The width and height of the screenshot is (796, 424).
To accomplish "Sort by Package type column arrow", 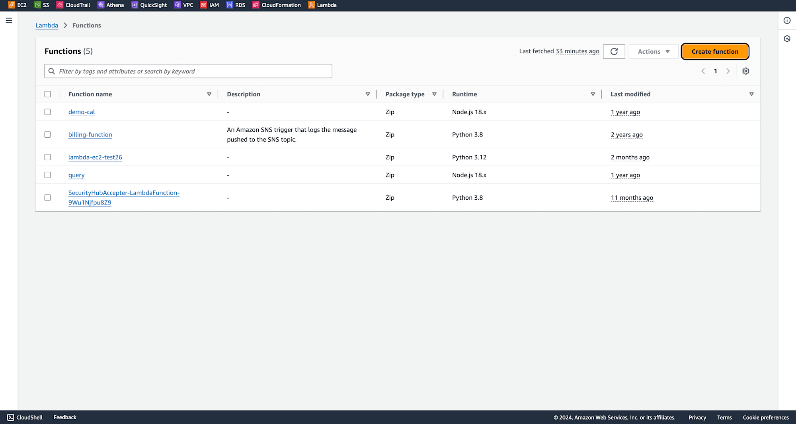I will [x=434, y=94].
